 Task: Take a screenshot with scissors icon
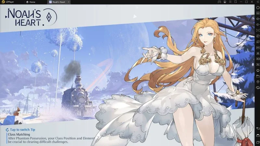coord(258,53)
